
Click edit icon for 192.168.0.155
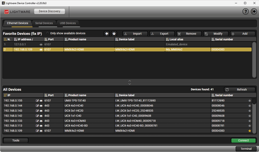click(37, 101)
